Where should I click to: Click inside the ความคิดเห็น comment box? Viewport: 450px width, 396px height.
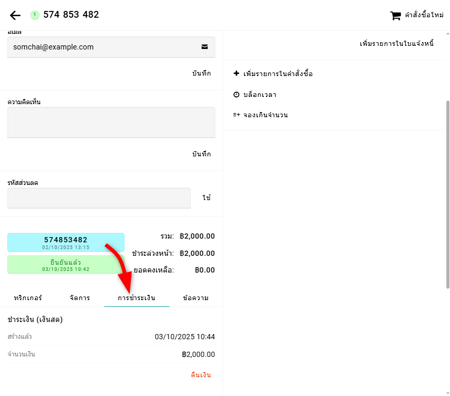[x=111, y=122]
